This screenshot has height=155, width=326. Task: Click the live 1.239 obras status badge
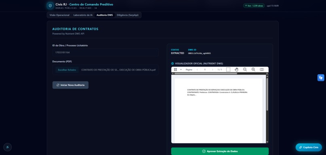pyautogui.click(x=254, y=6)
